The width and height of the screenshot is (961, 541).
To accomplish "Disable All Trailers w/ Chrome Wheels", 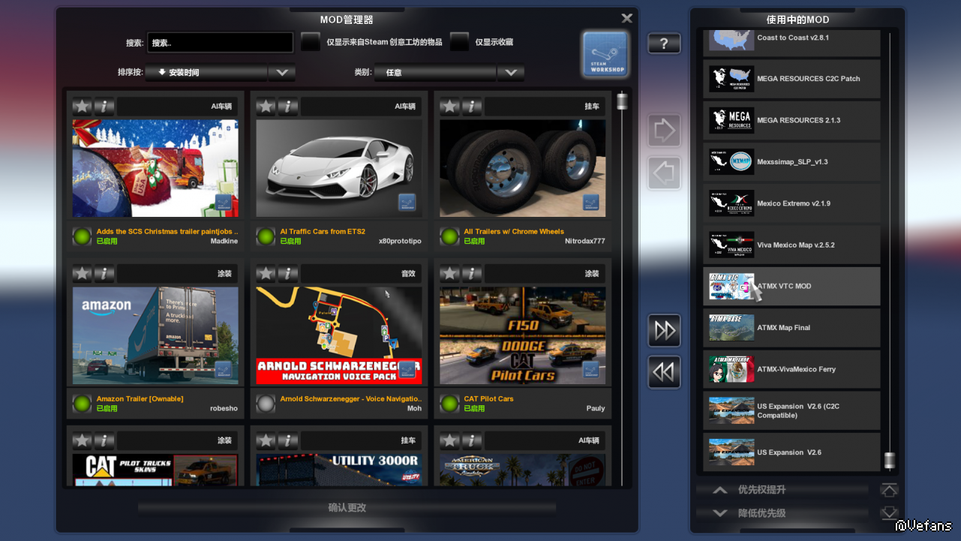I will click(x=449, y=236).
